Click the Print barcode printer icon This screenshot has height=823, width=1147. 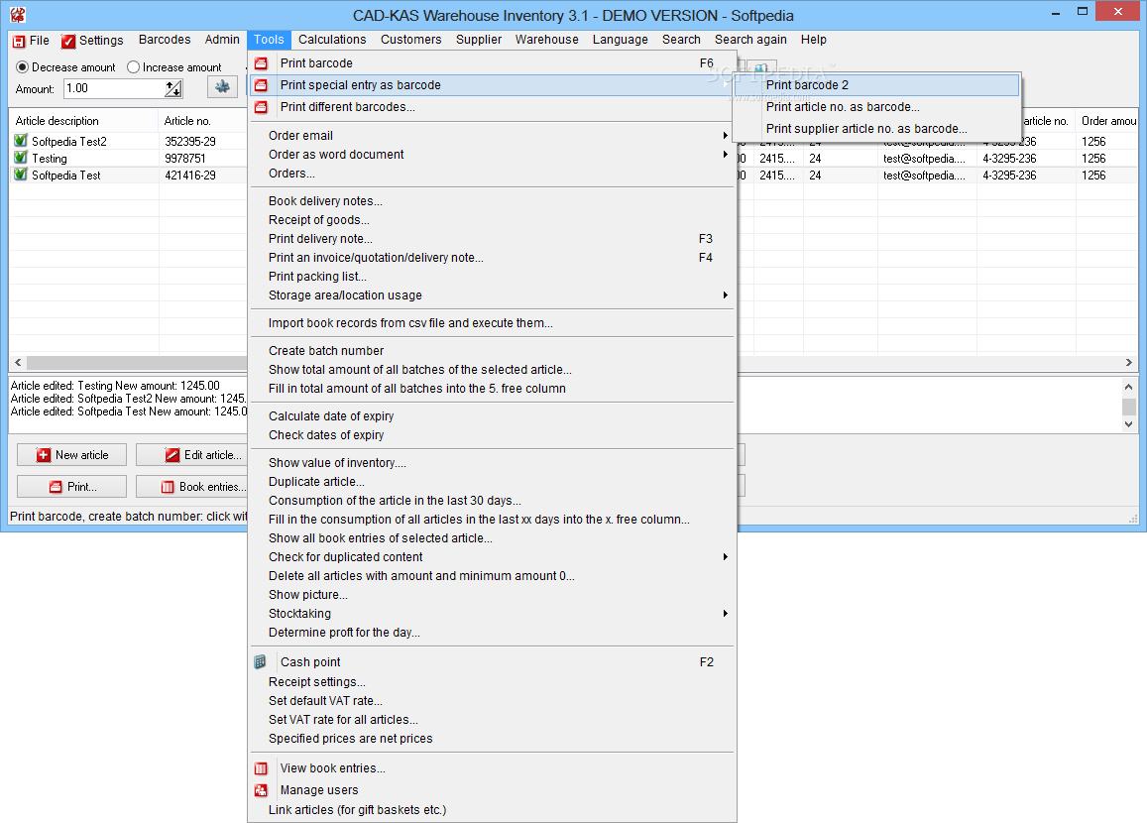pos(261,62)
